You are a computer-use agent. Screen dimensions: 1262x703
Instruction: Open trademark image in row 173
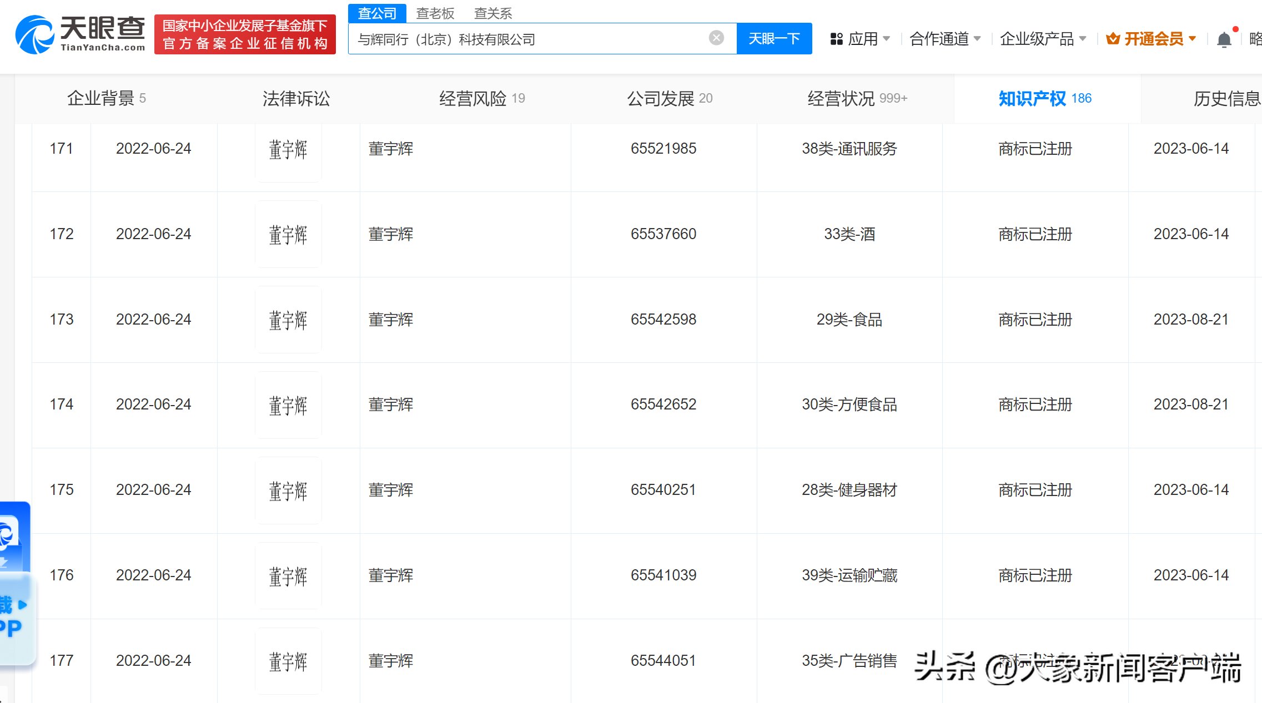tap(288, 320)
